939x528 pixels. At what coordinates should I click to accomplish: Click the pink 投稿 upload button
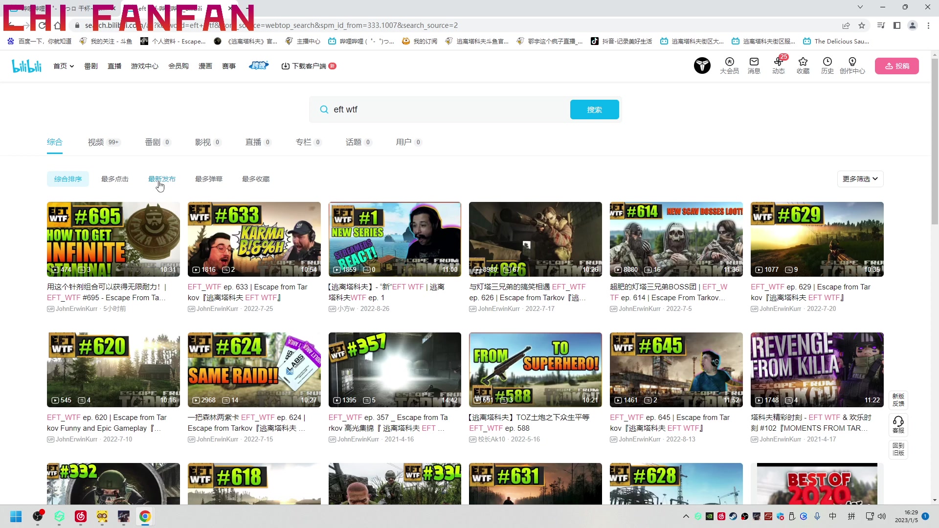[x=897, y=66]
